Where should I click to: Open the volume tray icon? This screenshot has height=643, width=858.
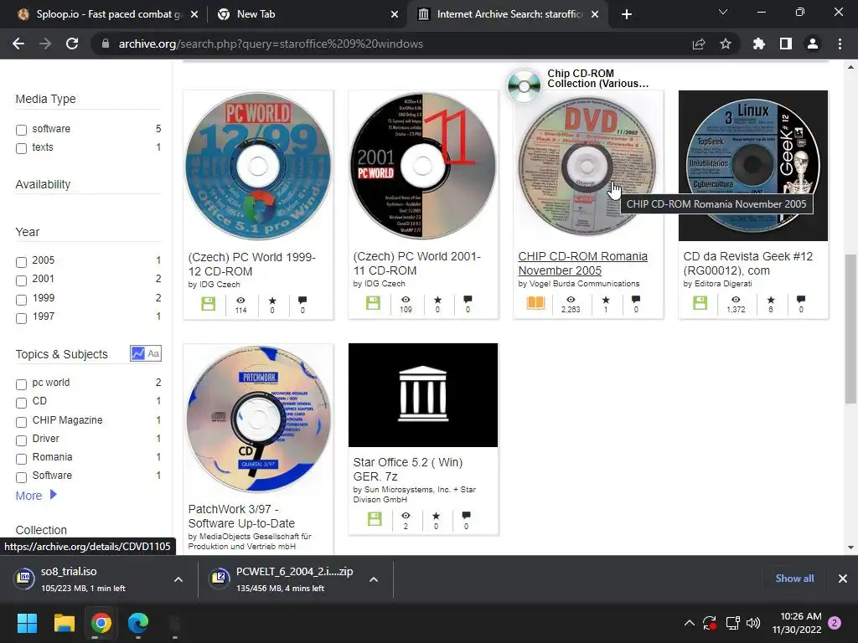click(753, 623)
